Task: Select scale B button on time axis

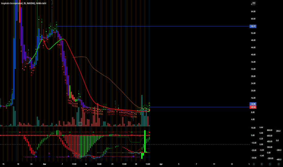Action: [x=262, y=164]
